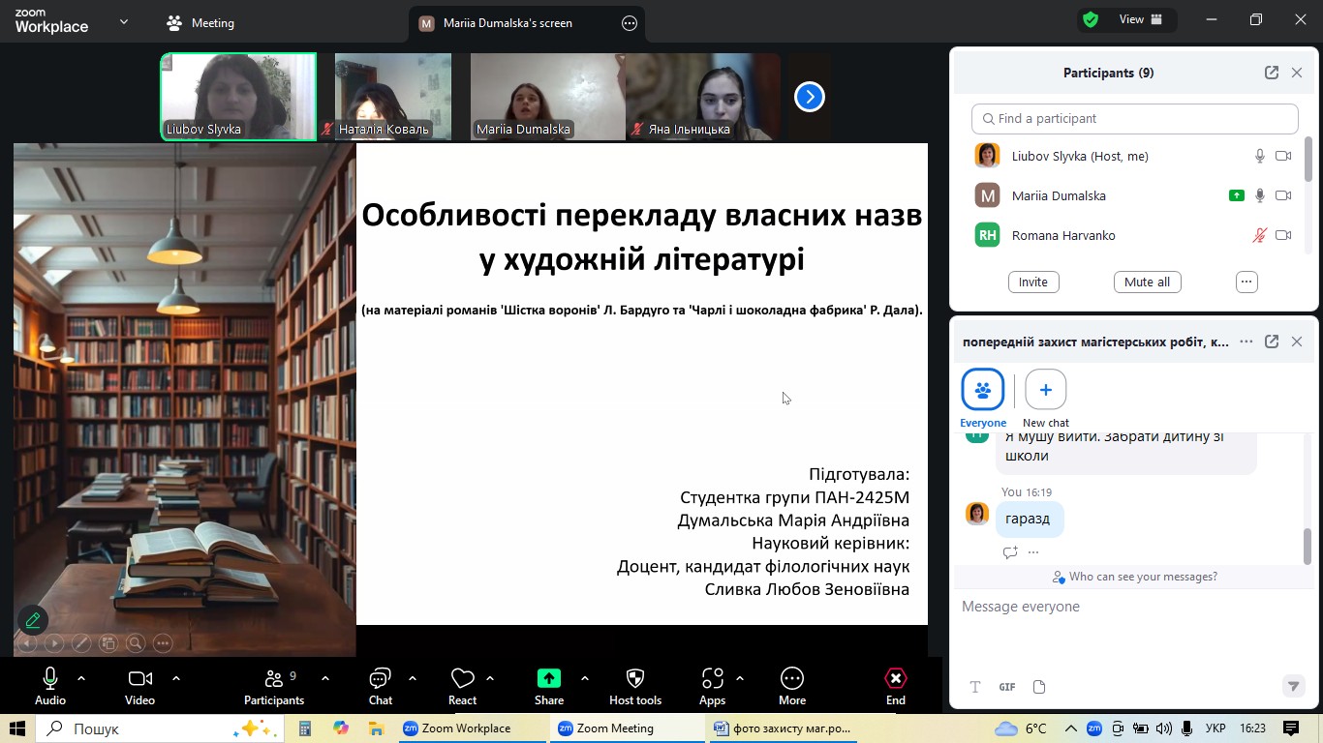Expand video options arrow next to Video
Screen dimensions: 1323x743
(x=176, y=678)
